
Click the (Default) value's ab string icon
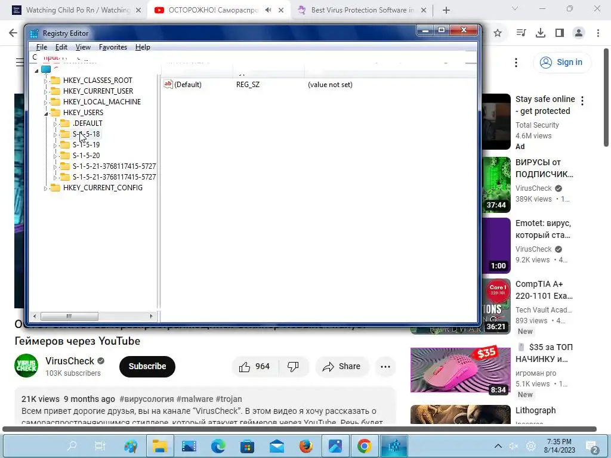pyautogui.click(x=168, y=84)
